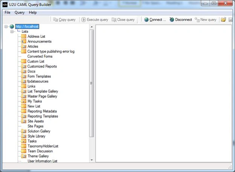This screenshot has height=172, width=235.
Task: Click the globe icon beside http://localhost
Action: pos(12,26)
